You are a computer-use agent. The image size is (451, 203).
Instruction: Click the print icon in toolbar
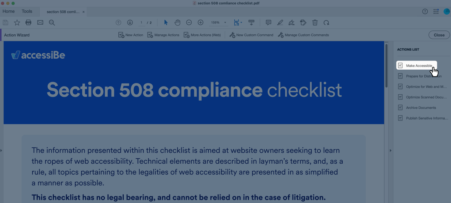coord(29,22)
